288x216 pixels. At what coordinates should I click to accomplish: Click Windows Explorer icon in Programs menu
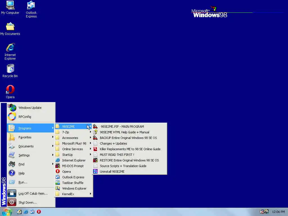tap(58, 188)
